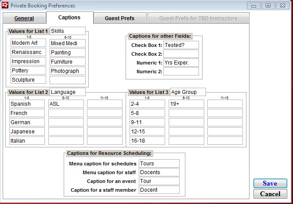Screen dimensions: 293x204
Task: Open the Guest Prefs tab
Action: 119,18
